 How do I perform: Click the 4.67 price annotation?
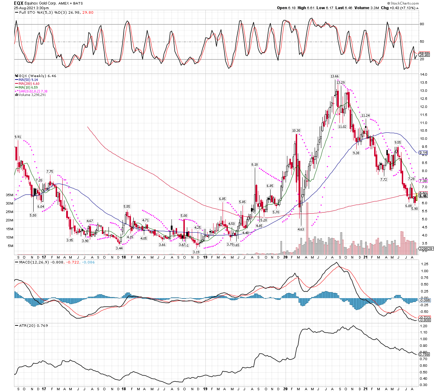90,221
